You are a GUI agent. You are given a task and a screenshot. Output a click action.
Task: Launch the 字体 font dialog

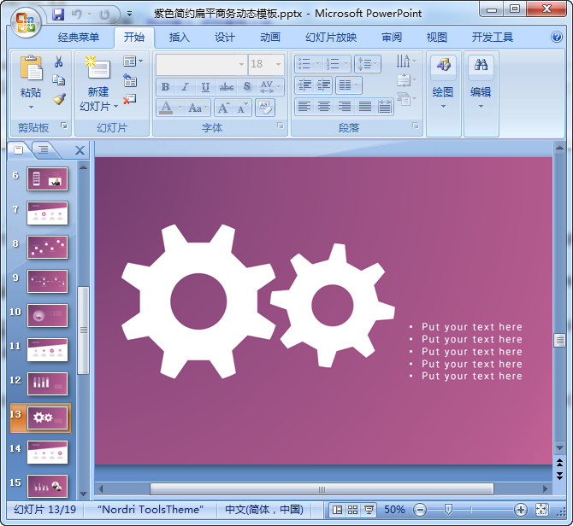281,126
